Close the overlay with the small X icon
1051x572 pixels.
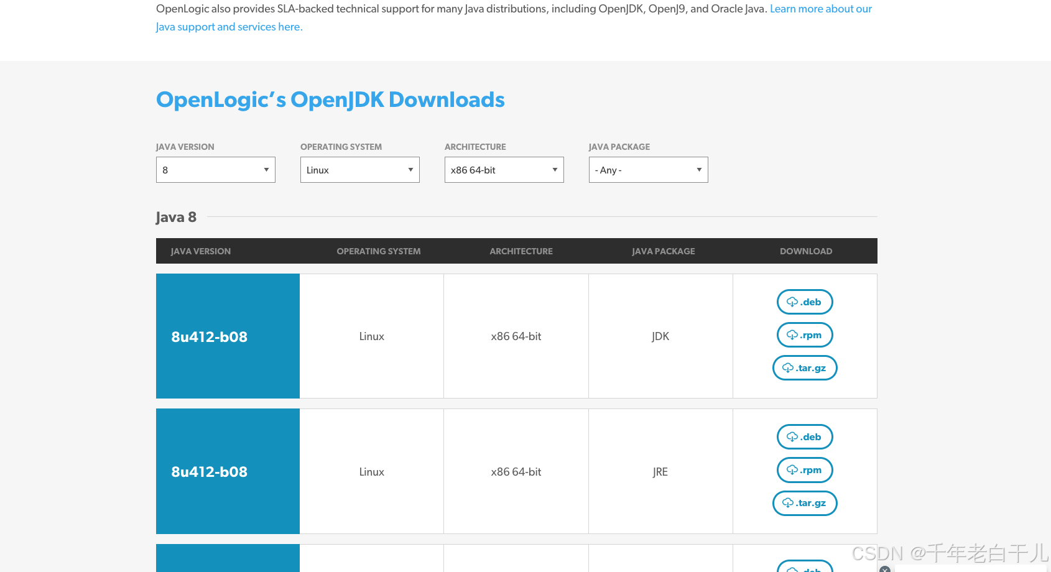pos(885,570)
